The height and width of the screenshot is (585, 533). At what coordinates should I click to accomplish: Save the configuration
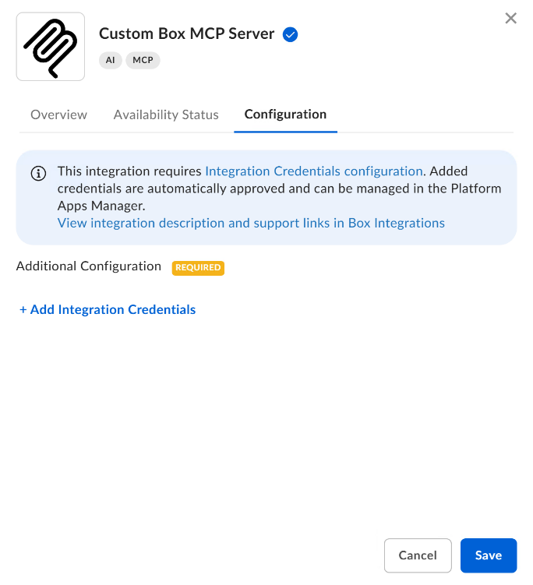(x=489, y=555)
